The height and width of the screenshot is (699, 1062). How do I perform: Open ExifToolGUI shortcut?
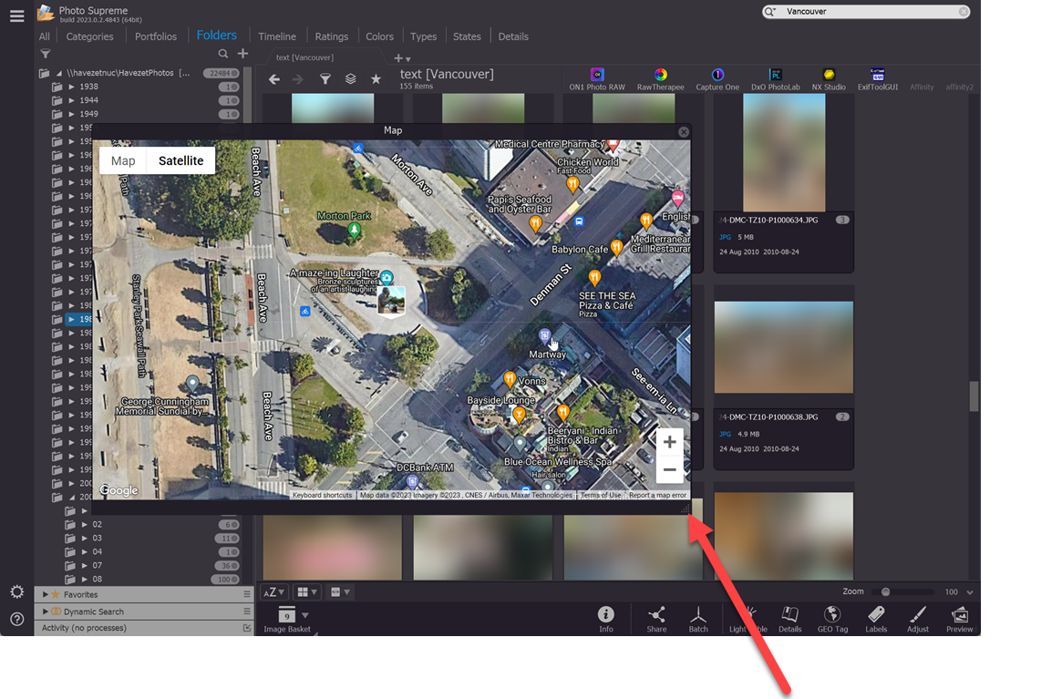[877, 79]
